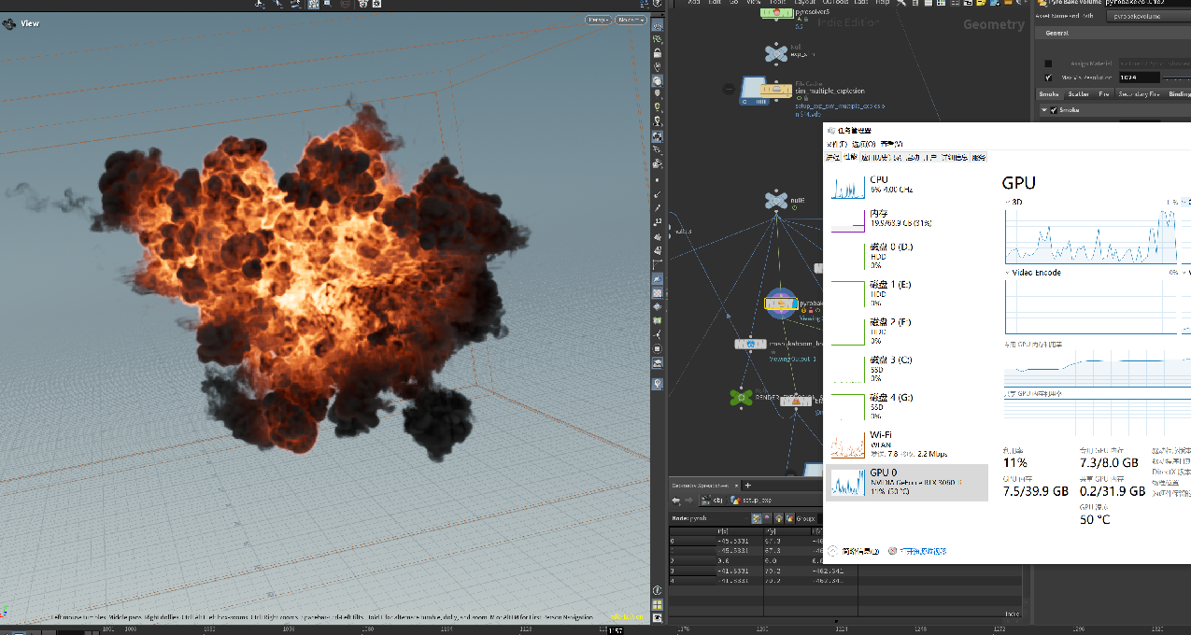Screen dimensions: 1191x635
Task: Select the null6 node in the network
Action: click(x=775, y=199)
